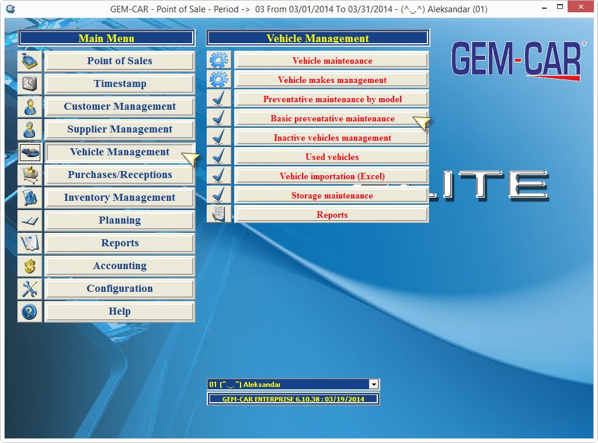Click the dollar sign icon beside Accounting
Screen dimensions: 598x443
coord(30,266)
